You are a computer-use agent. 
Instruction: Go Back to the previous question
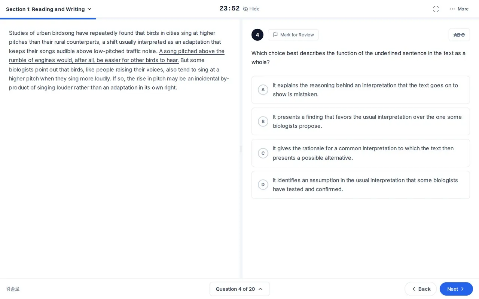(x=421, y=289)
